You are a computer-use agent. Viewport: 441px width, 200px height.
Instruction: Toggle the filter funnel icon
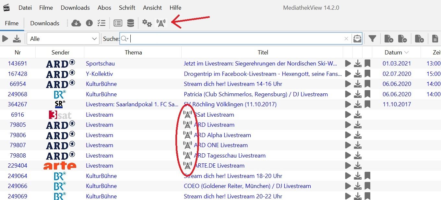tap(372, 39)
